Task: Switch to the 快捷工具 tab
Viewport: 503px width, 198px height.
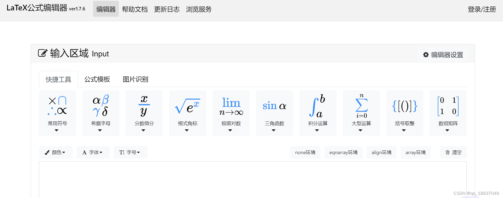Action: 58,79
